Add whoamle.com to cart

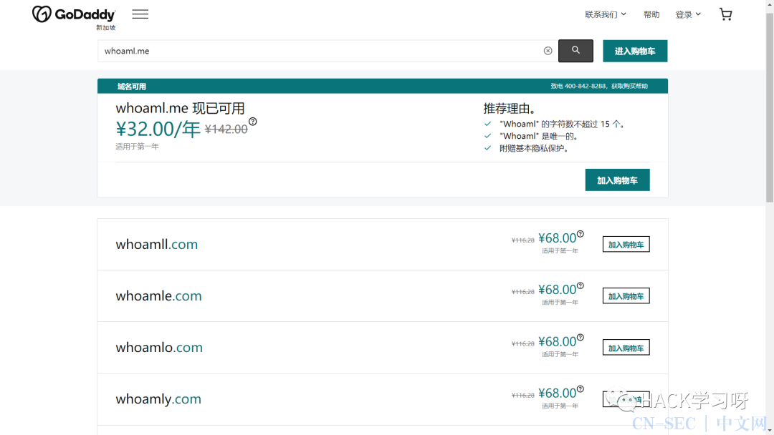(x=626, y=296)
